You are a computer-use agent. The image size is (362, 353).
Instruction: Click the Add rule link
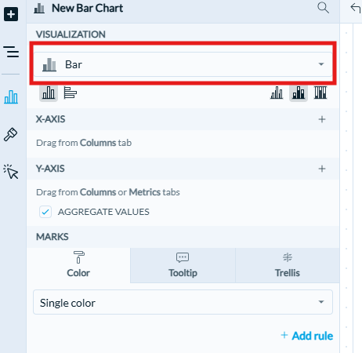tap(307, 336)
